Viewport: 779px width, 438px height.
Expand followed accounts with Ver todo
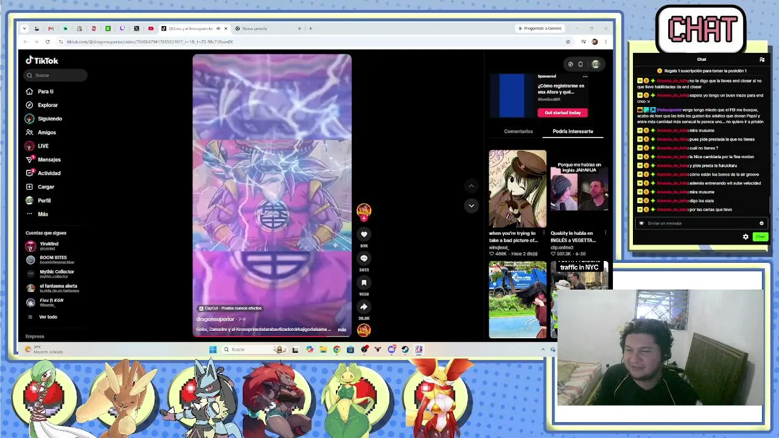43,317
